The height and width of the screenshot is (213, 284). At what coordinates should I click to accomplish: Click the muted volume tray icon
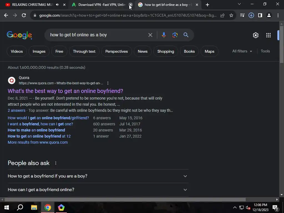[x=248, y=207]
